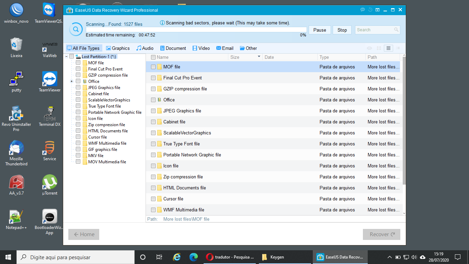Click the info icon beside scanning message
469x264 pixels.
162,23
